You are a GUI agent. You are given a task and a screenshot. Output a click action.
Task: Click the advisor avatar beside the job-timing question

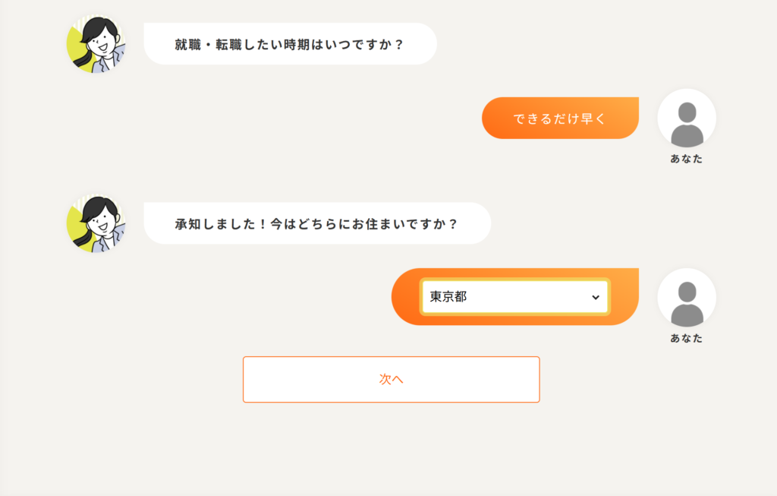(x=96, y=44)
